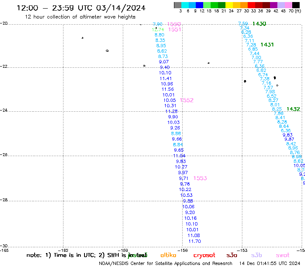Click the '70 (ft)' scale label

tap(295, 11)
